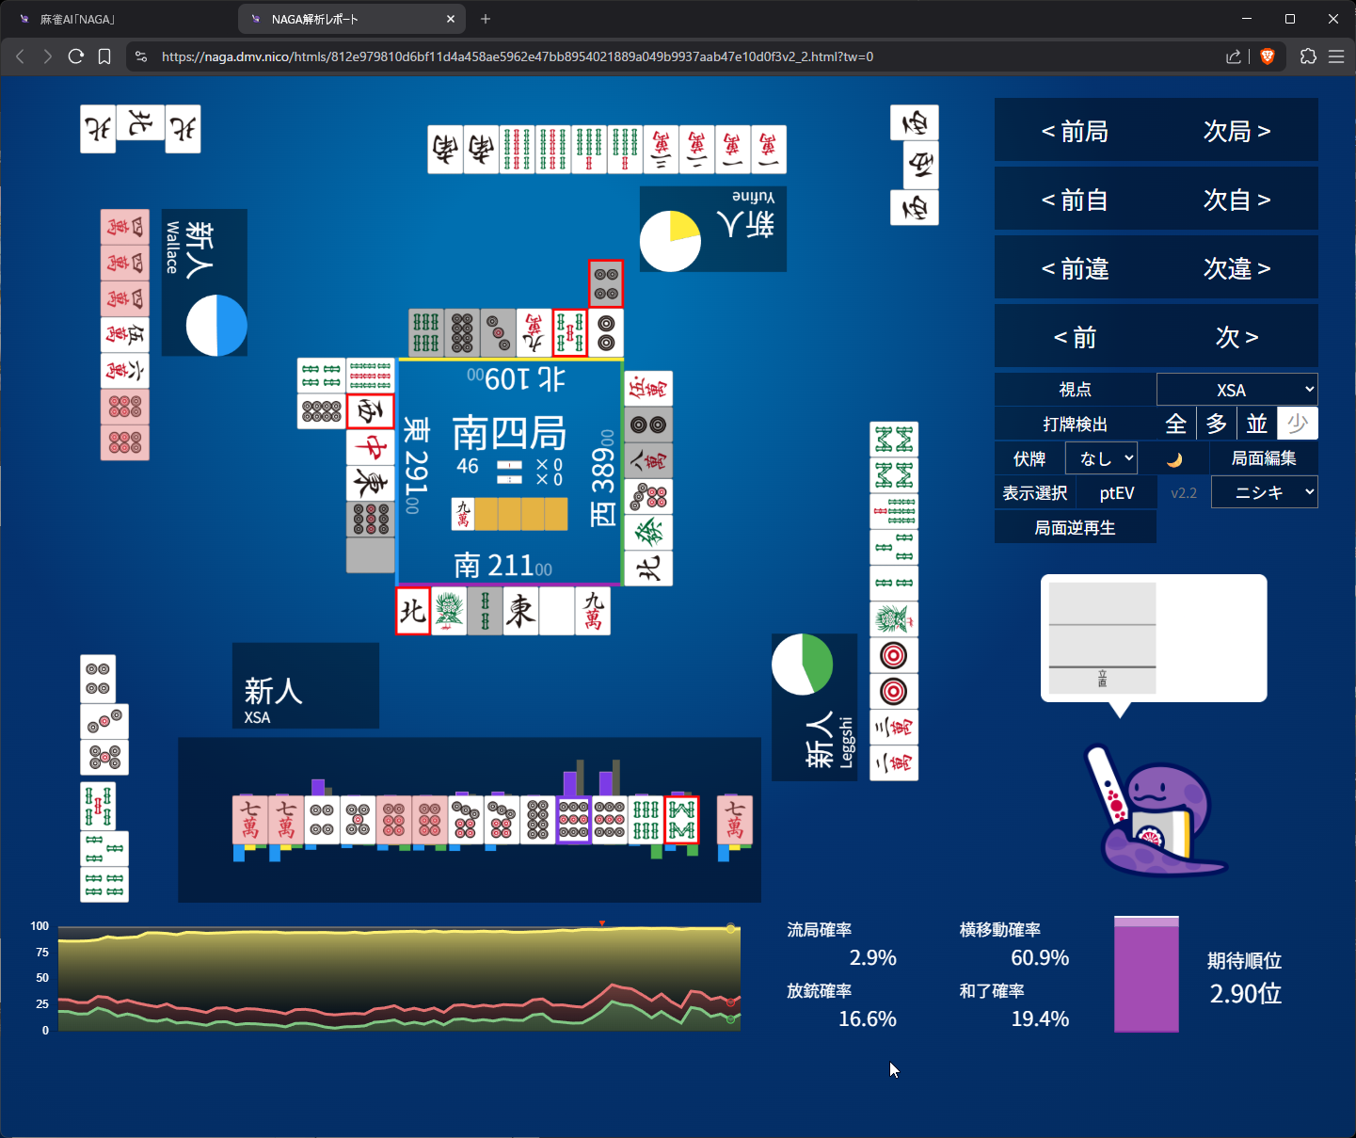Click the 局面編集 button

[1263, 459]
